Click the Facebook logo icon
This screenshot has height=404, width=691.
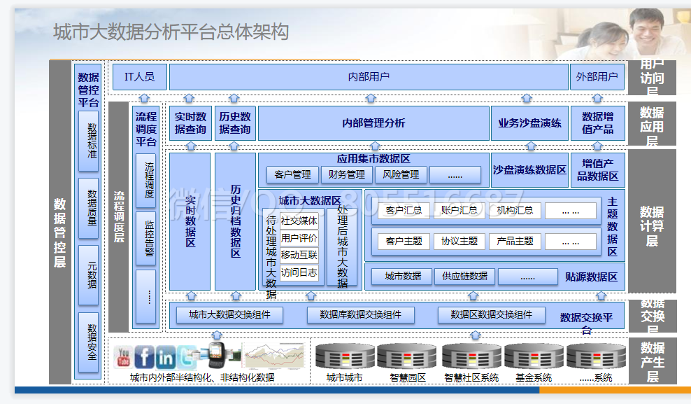(144, 356)
